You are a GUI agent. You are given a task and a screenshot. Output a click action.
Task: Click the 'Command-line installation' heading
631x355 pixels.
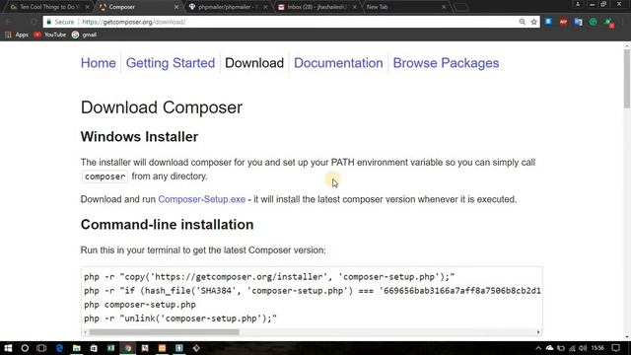click(167, 225)
